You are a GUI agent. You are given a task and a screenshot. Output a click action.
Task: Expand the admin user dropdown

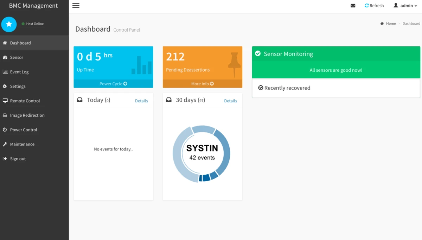pos(405,6)
